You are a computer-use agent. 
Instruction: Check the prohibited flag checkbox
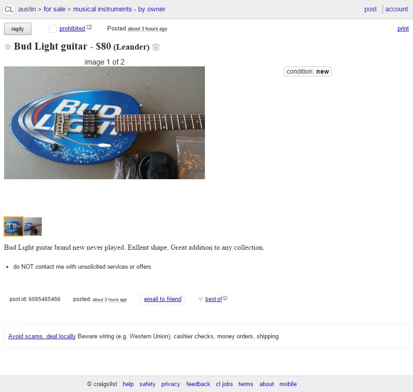click(x=53, y=29)
